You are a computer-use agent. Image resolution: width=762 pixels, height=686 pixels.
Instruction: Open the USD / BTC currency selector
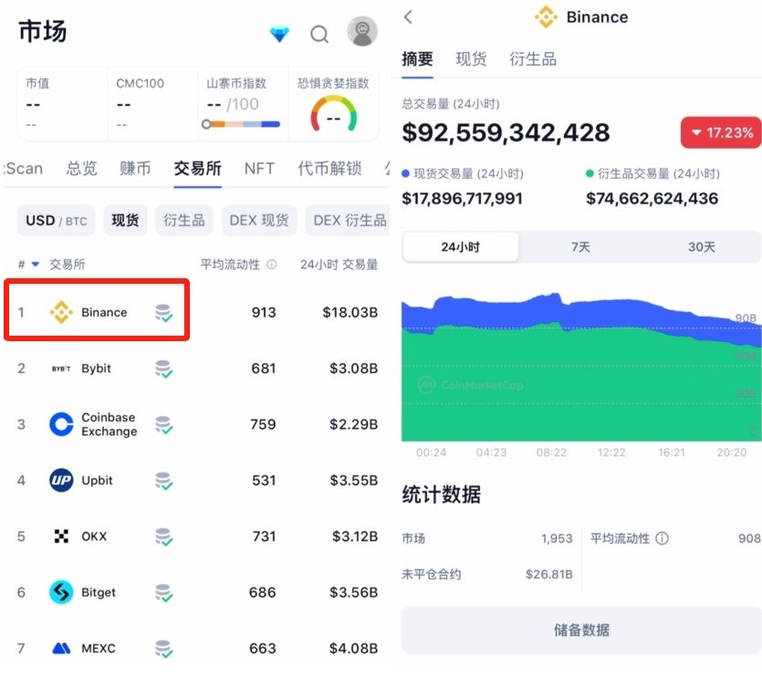point(57,221)
